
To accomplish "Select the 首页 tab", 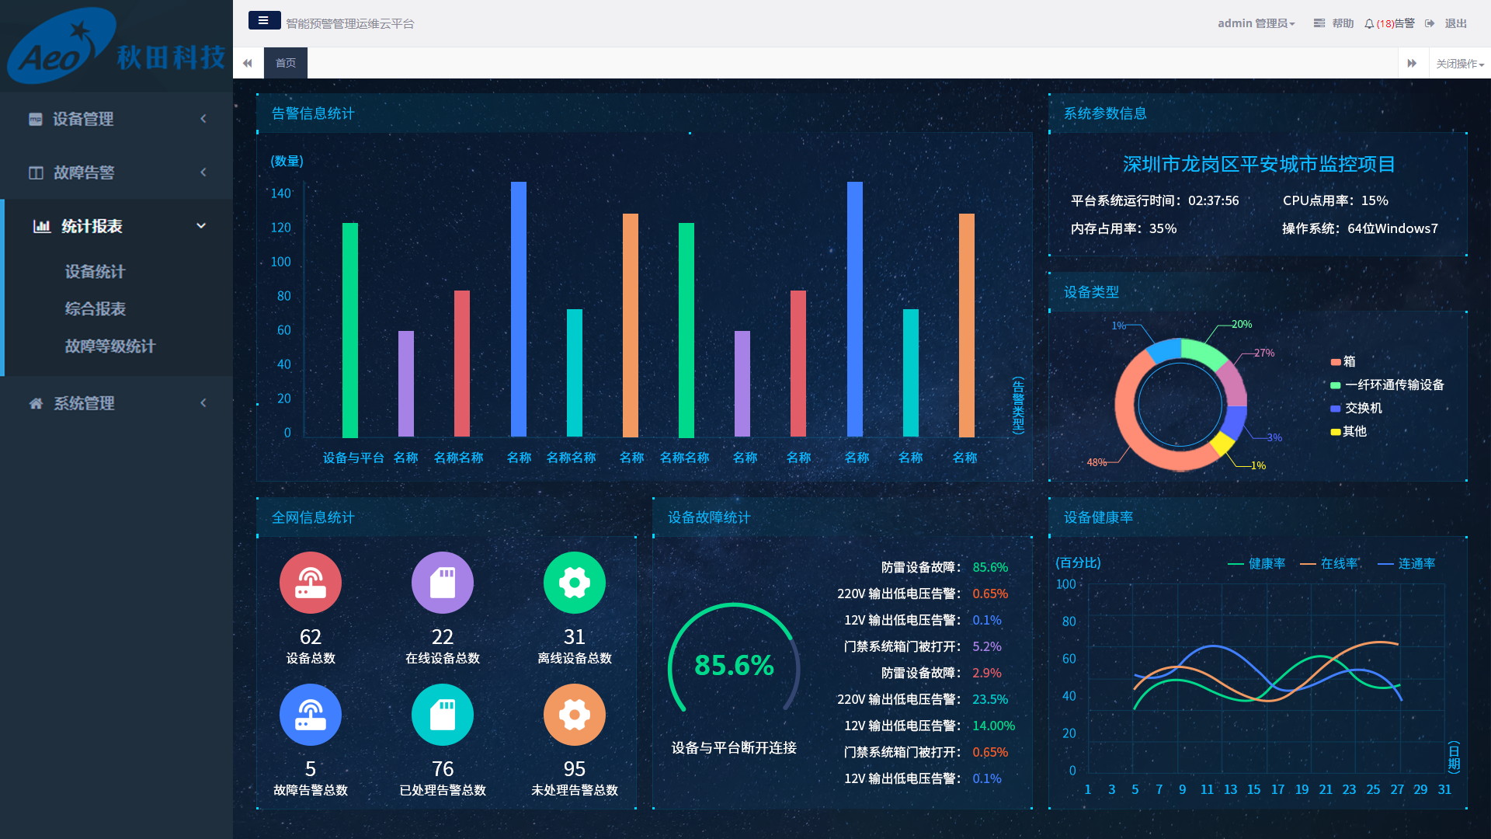I will click(x=286, y=63).
